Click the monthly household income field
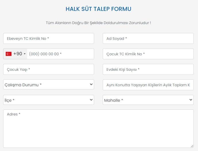Screen dimensions: 198x151 [x=148, y=85]
